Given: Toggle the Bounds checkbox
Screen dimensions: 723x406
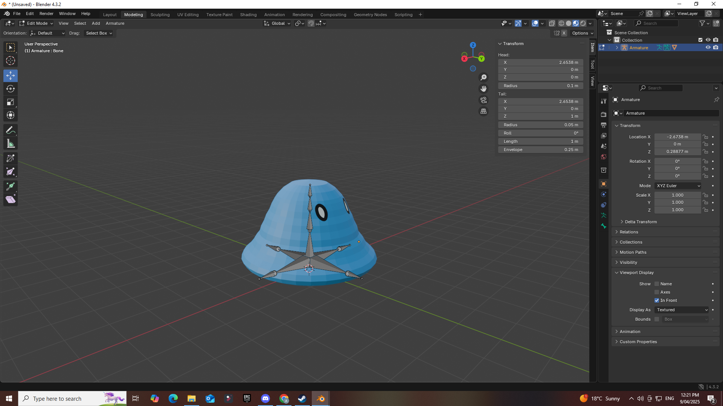Looking at the screenshot, I should 657,319.
